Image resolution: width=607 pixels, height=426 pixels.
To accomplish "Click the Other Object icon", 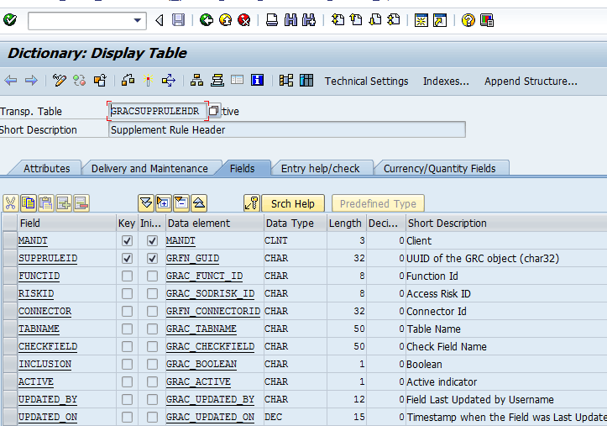I will coord(100,81).
